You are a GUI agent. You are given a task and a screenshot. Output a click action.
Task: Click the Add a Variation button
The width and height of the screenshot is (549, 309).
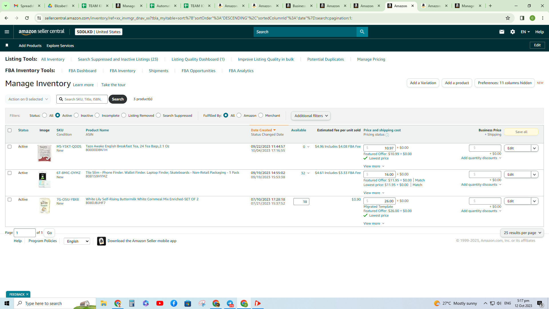click(423, 83)
